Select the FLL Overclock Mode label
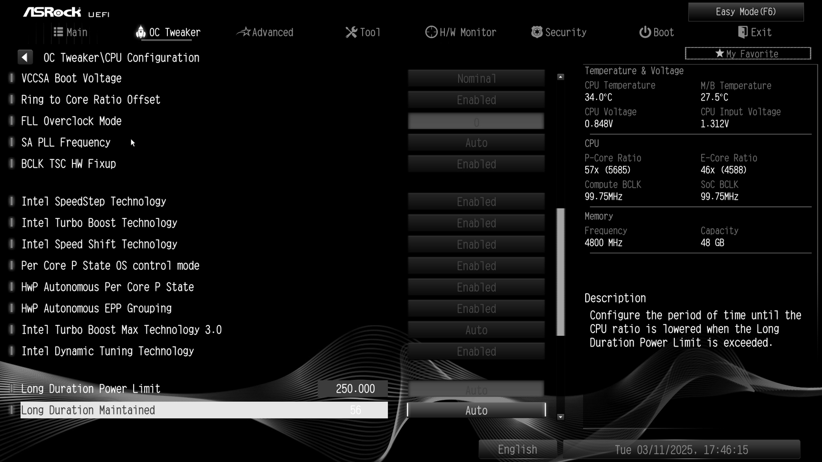Screen dimensions: 822x462 71,121
